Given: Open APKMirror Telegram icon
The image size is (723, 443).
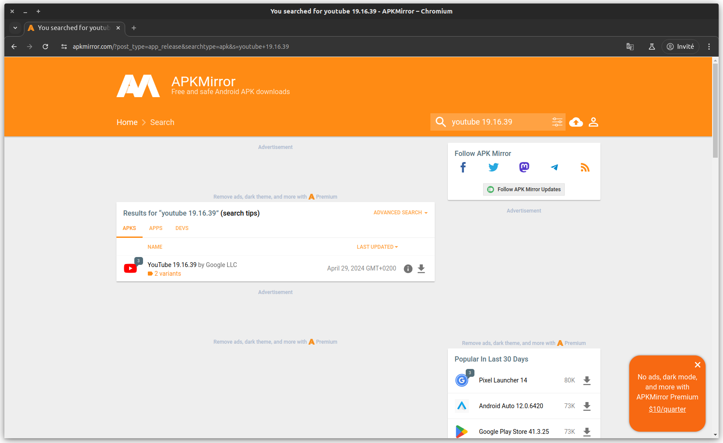Looking at the screenshot, I should [554, 167].
